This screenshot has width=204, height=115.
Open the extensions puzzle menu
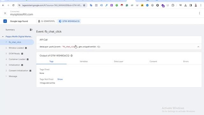(x=173, y=5)
